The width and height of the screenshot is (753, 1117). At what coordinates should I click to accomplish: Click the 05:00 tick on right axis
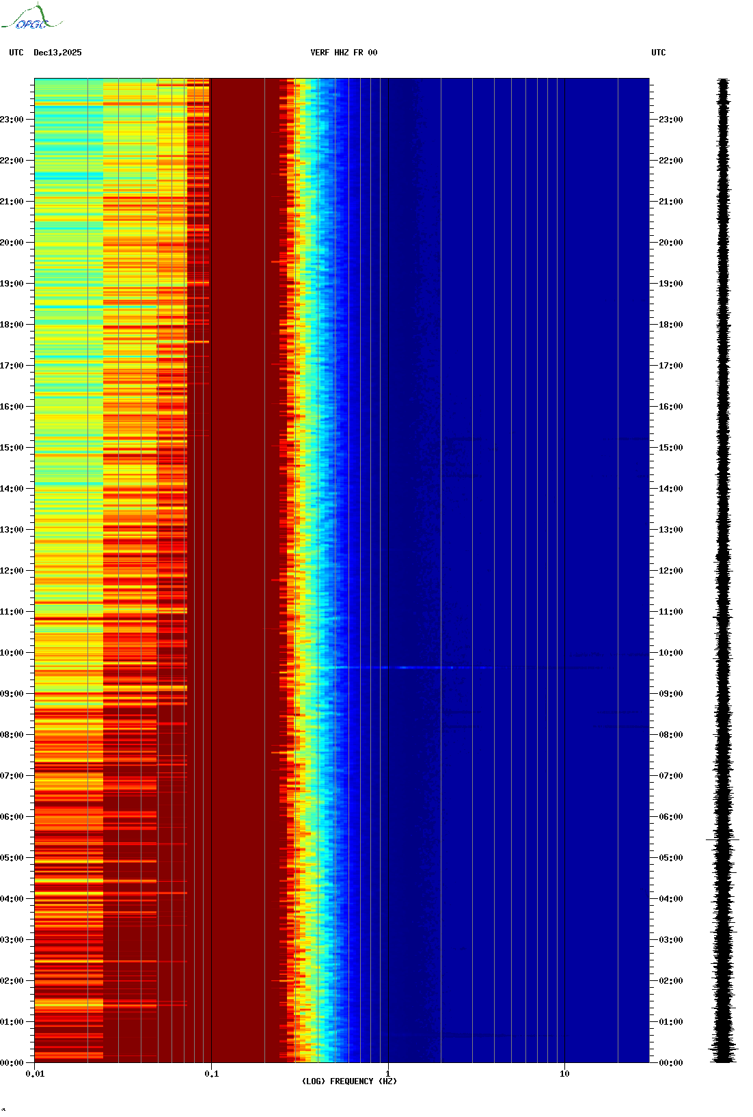click(x=670, y=858)
